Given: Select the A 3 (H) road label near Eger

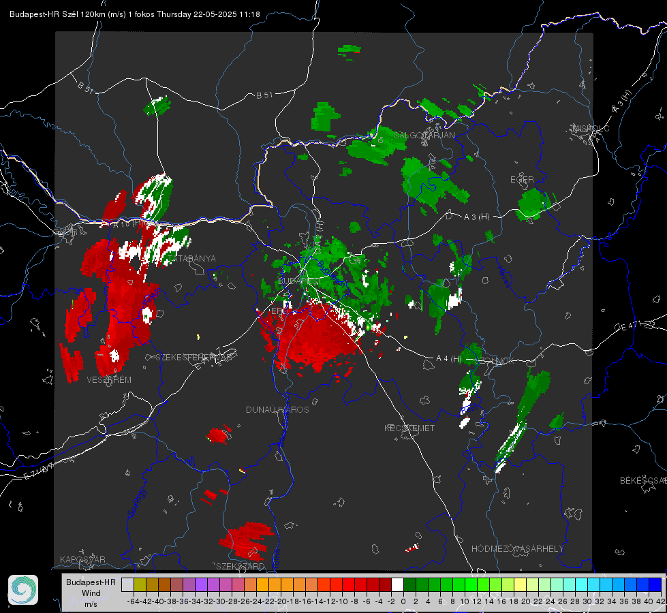Looking at the screenshot, I should point(476,217).
